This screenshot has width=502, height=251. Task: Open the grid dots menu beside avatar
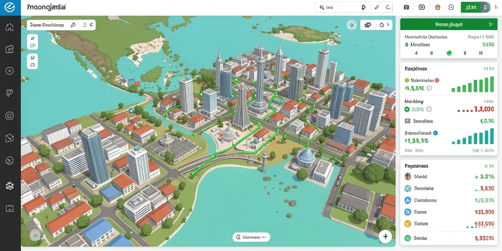click(497, 7)
